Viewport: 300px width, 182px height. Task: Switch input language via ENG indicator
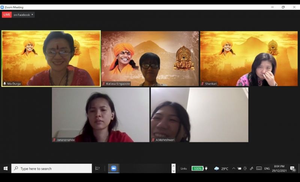(x=267, y=169)
